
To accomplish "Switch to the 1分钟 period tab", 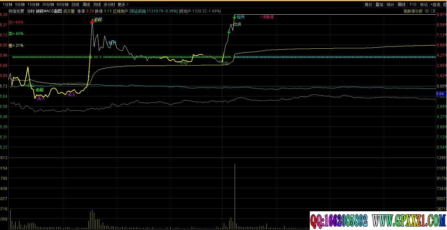I will [7, 4].
